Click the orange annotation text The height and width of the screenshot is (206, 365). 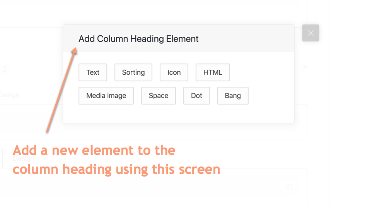click(116, 160)
